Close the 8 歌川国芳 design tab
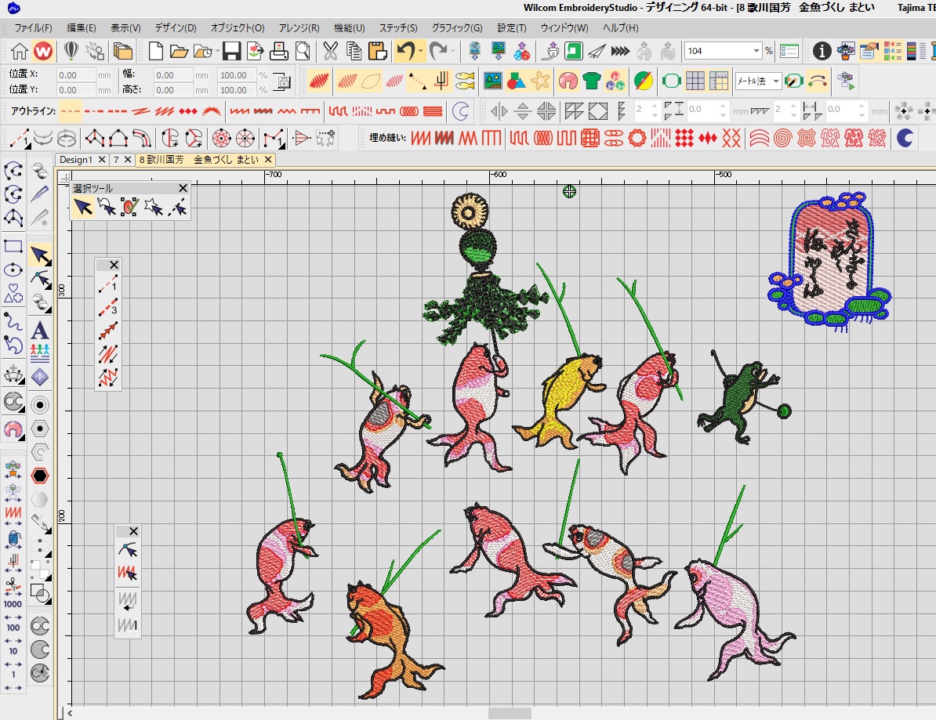The width and height of the screenshot is (936, 720). pos(269,160)
